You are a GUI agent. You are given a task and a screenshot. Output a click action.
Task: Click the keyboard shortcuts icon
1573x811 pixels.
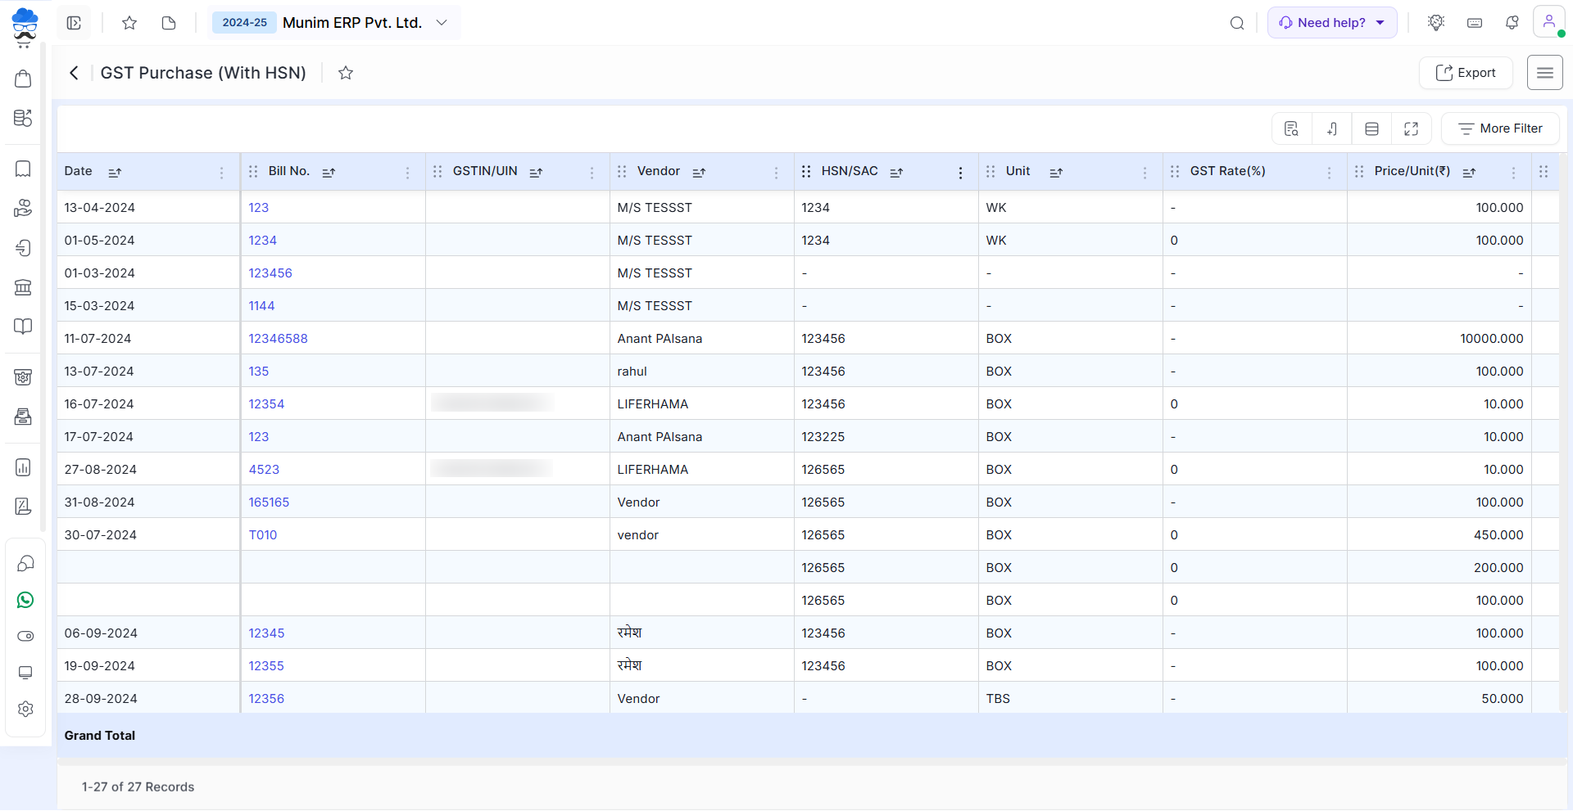[x=1475, y=23]
